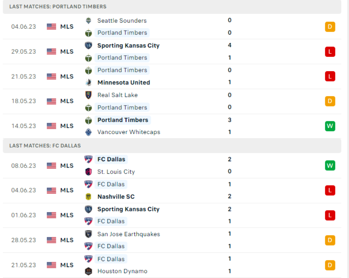Click the 'Last Matches: FC Dallas' header
349x278 pixels.
tap(45, 145)
